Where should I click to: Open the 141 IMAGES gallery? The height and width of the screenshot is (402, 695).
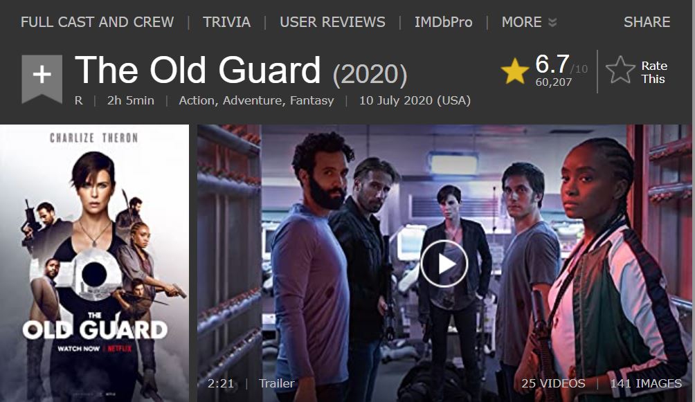(x=646, y=383)
